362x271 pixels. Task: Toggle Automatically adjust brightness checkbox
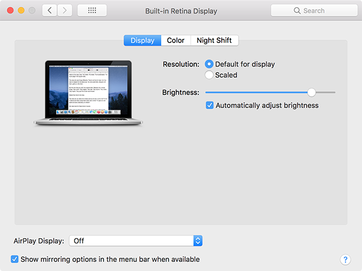210,105
